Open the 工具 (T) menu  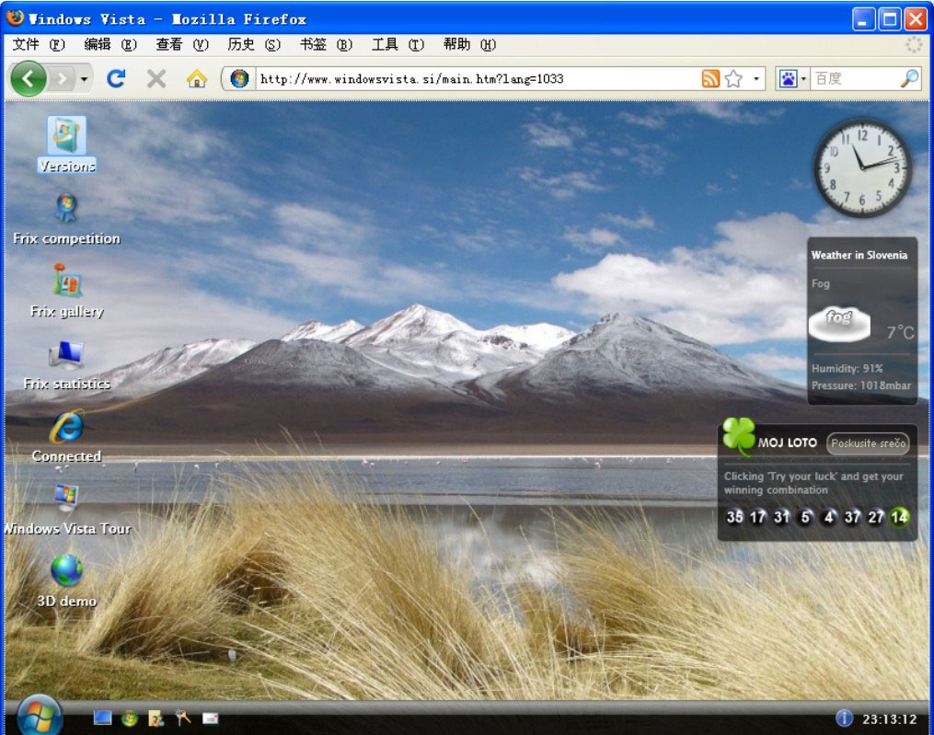pos(398,45)
